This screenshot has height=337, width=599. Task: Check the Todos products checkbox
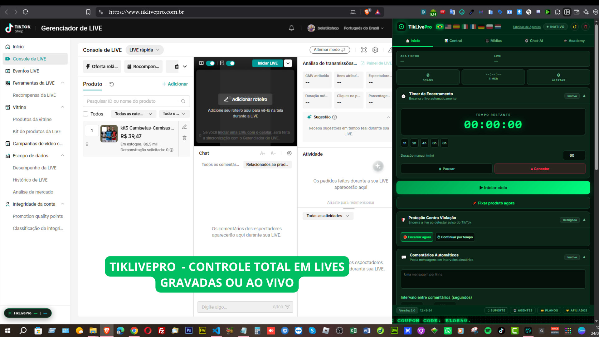pos(85,114)
